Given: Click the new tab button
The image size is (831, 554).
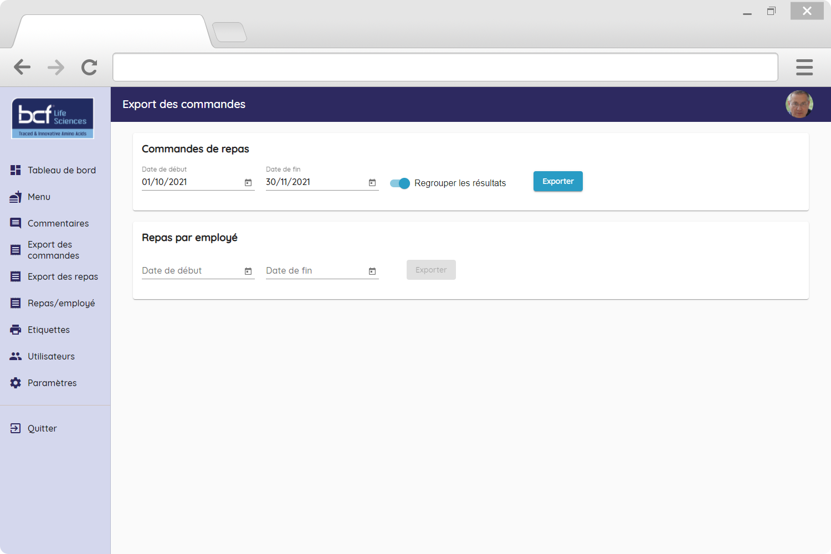Looking at the screenshot, I should pyautogui.click(x=229, y=32).
